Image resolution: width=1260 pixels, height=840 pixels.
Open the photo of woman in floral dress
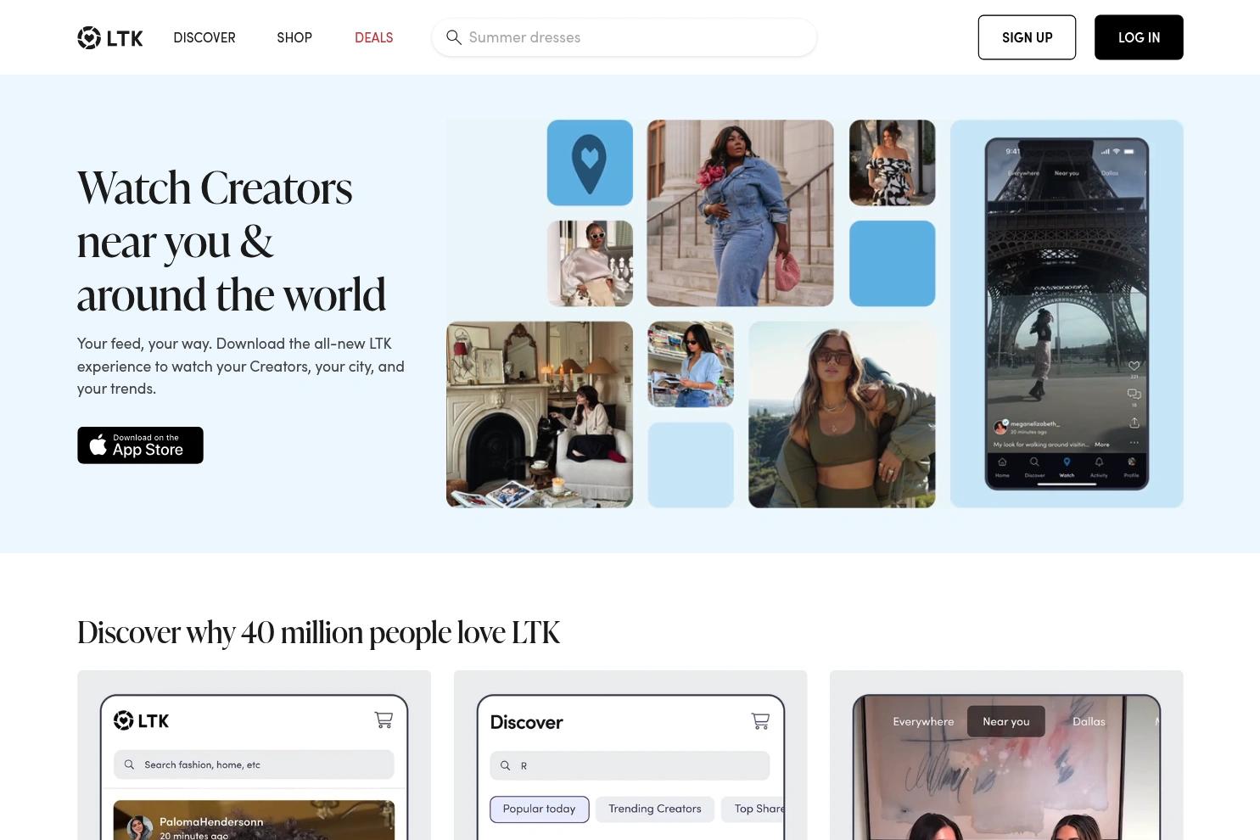click(x=892, y=163)
